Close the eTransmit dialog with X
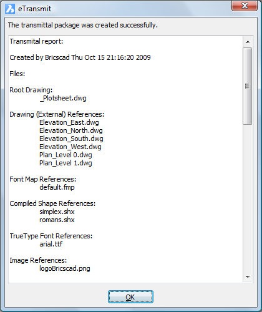Image resolution: width=262 pixels, height=312 pixels. 245,6
